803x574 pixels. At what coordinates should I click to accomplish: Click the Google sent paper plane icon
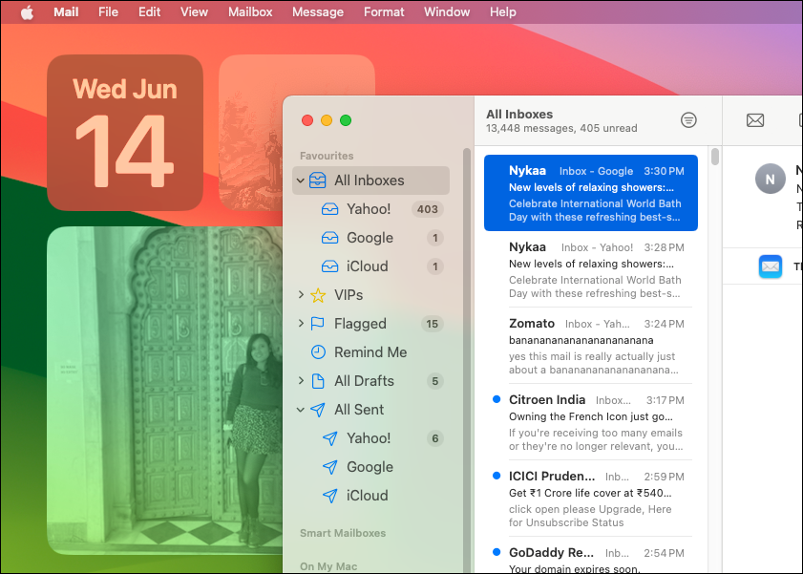(x=330, y=467)
